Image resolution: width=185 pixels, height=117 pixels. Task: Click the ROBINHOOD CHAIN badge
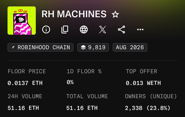41,47
